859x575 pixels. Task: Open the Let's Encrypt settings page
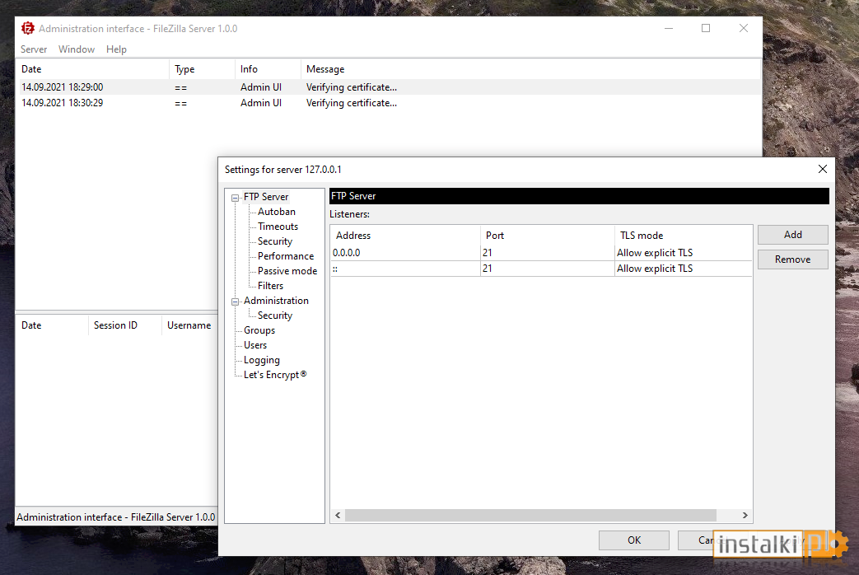click(x=274, y=375)
